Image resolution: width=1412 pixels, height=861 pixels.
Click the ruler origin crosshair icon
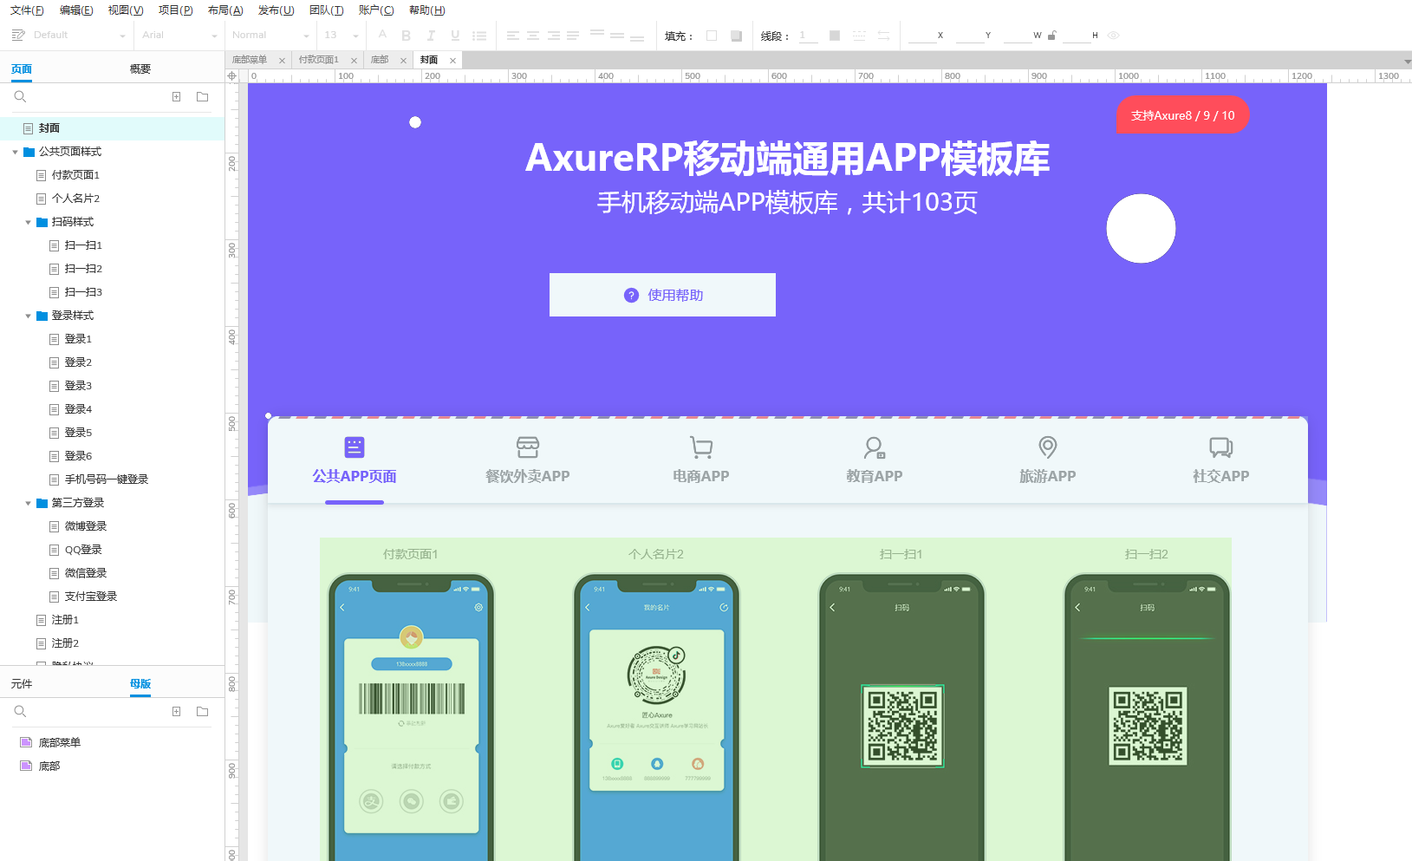231,76
